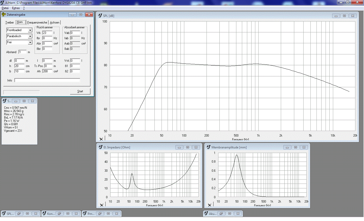This screenshot has width=364, height=221.
Task: Restore the minimized Pm... window
Action: pyautogui.click(x=100, y=214)
